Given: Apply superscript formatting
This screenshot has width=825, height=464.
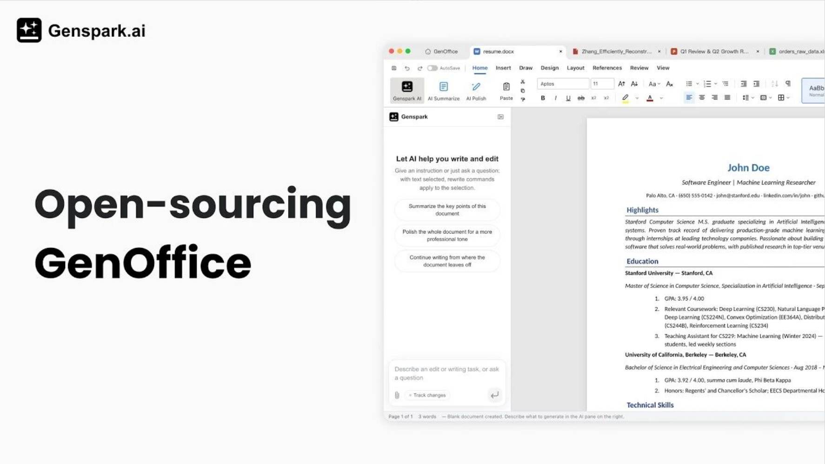Looking at the screenshot, I should 606,98.
